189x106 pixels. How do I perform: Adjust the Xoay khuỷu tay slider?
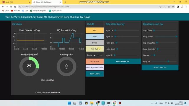click(167, 49)
